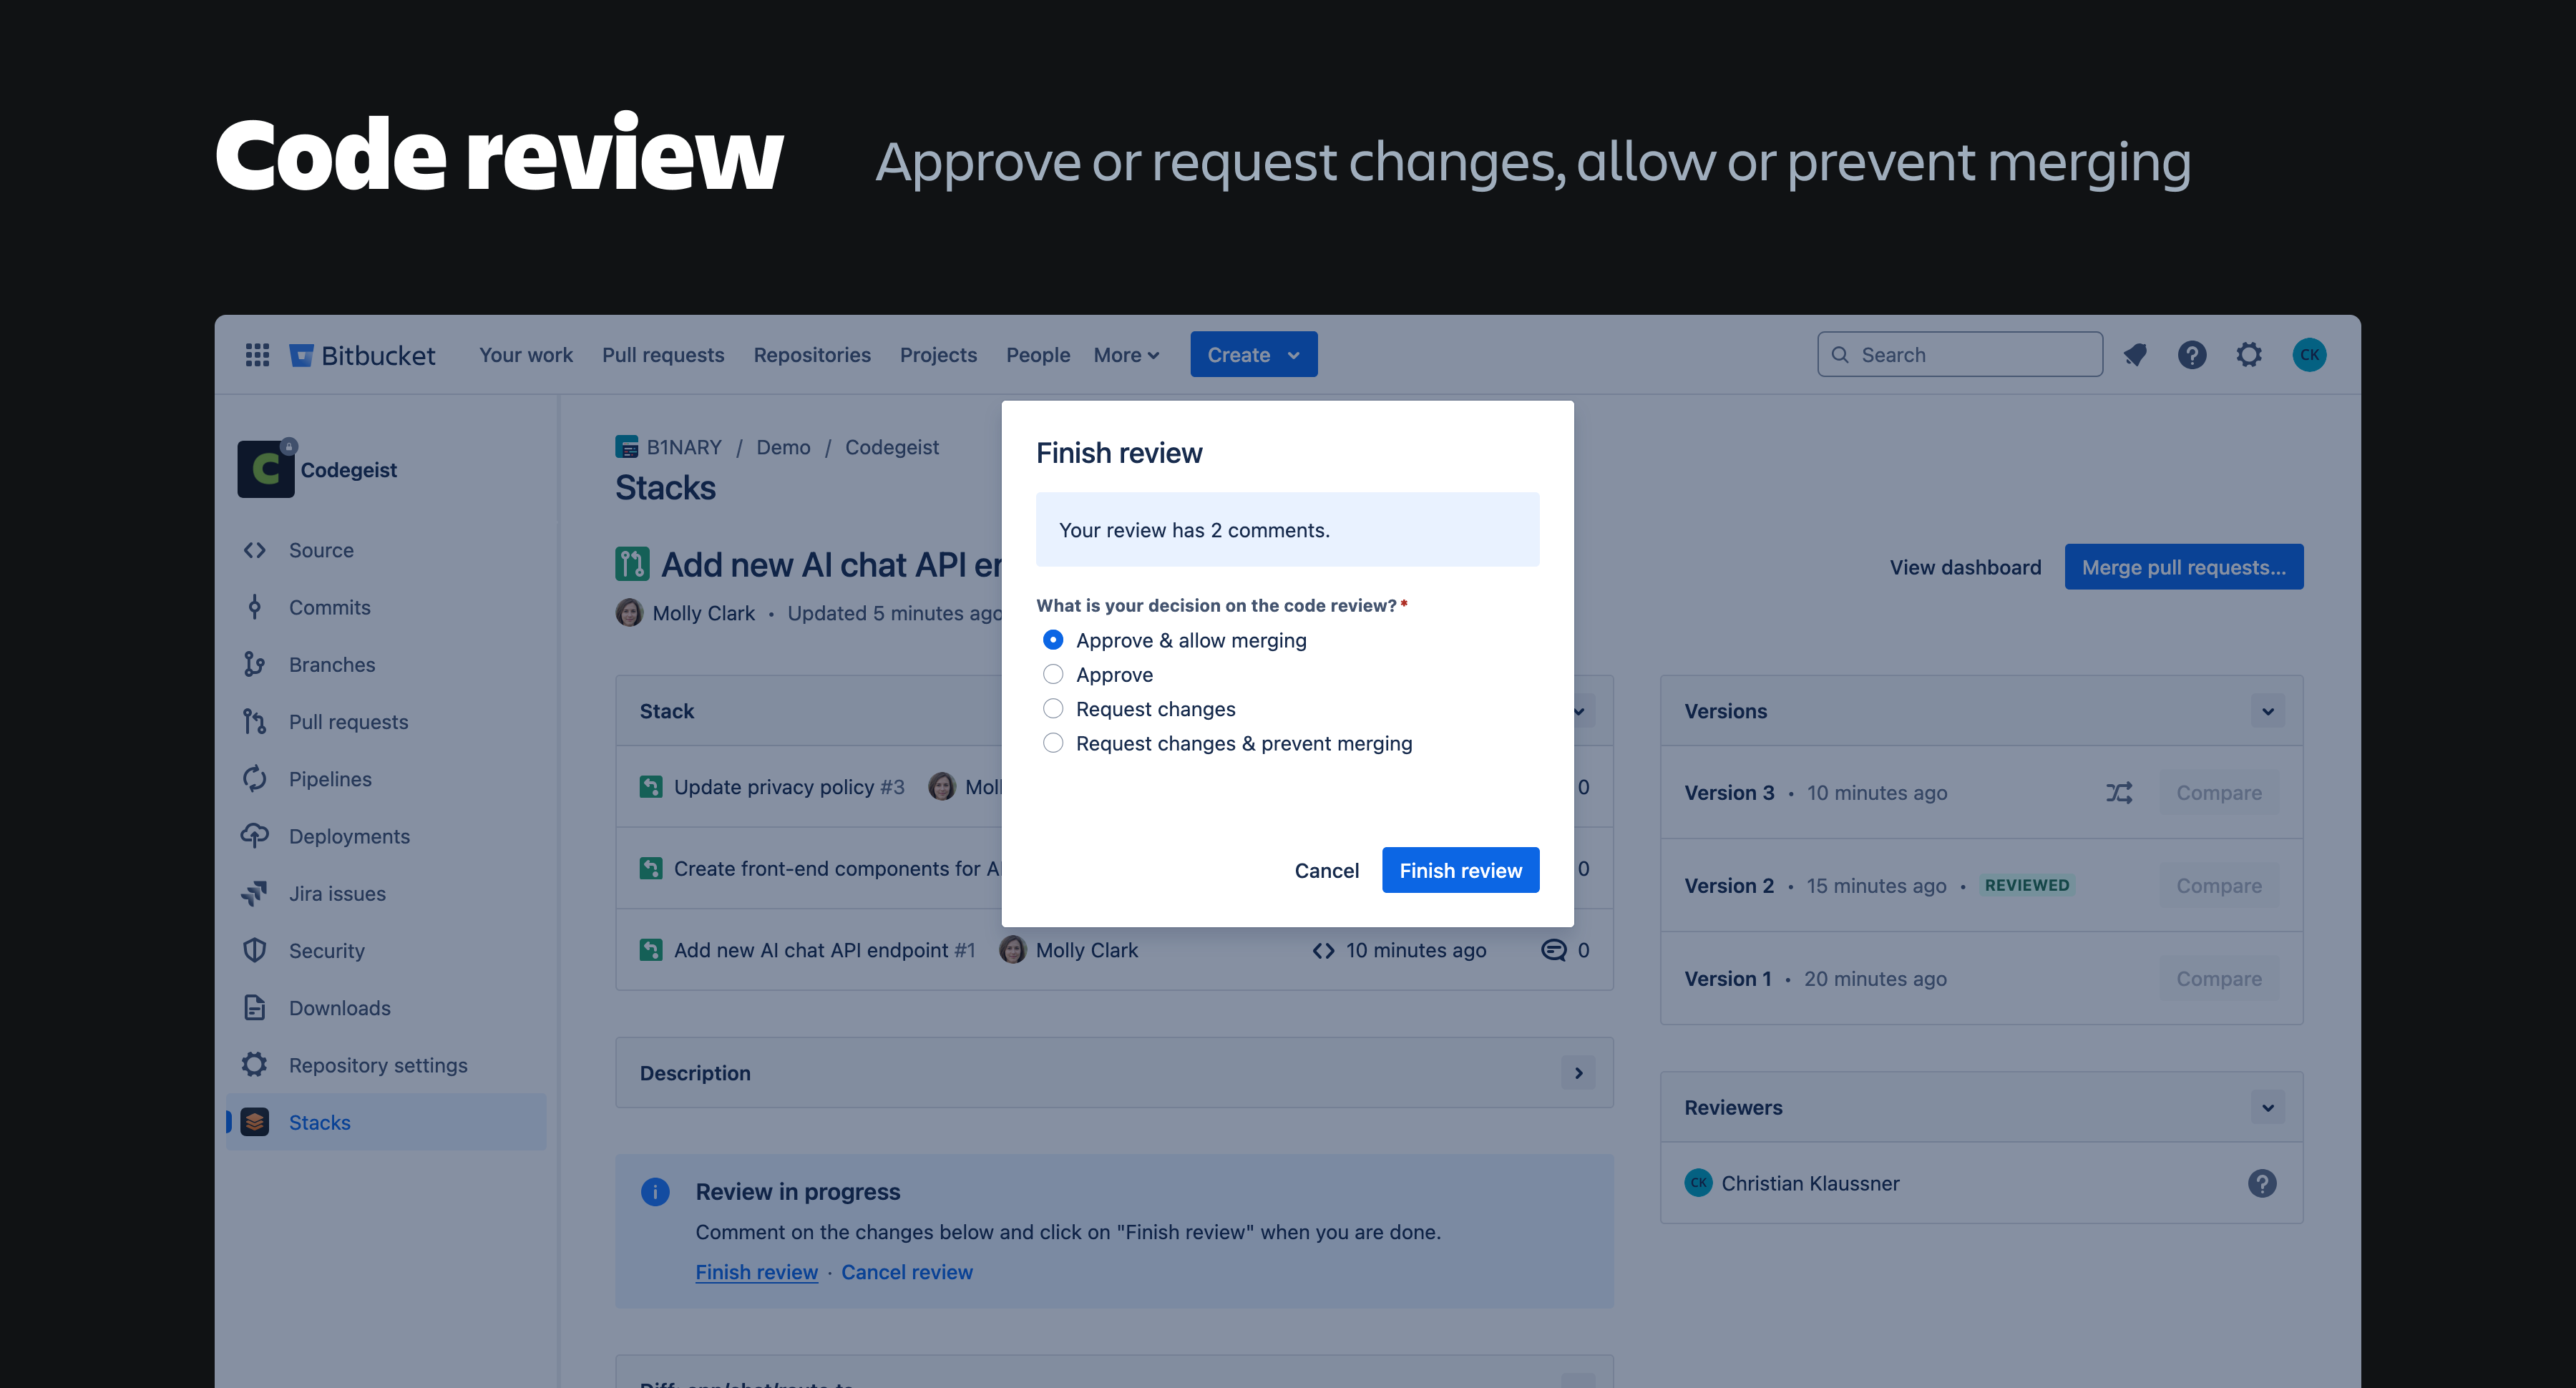Select the Request changes radio option

(1053, 709)
